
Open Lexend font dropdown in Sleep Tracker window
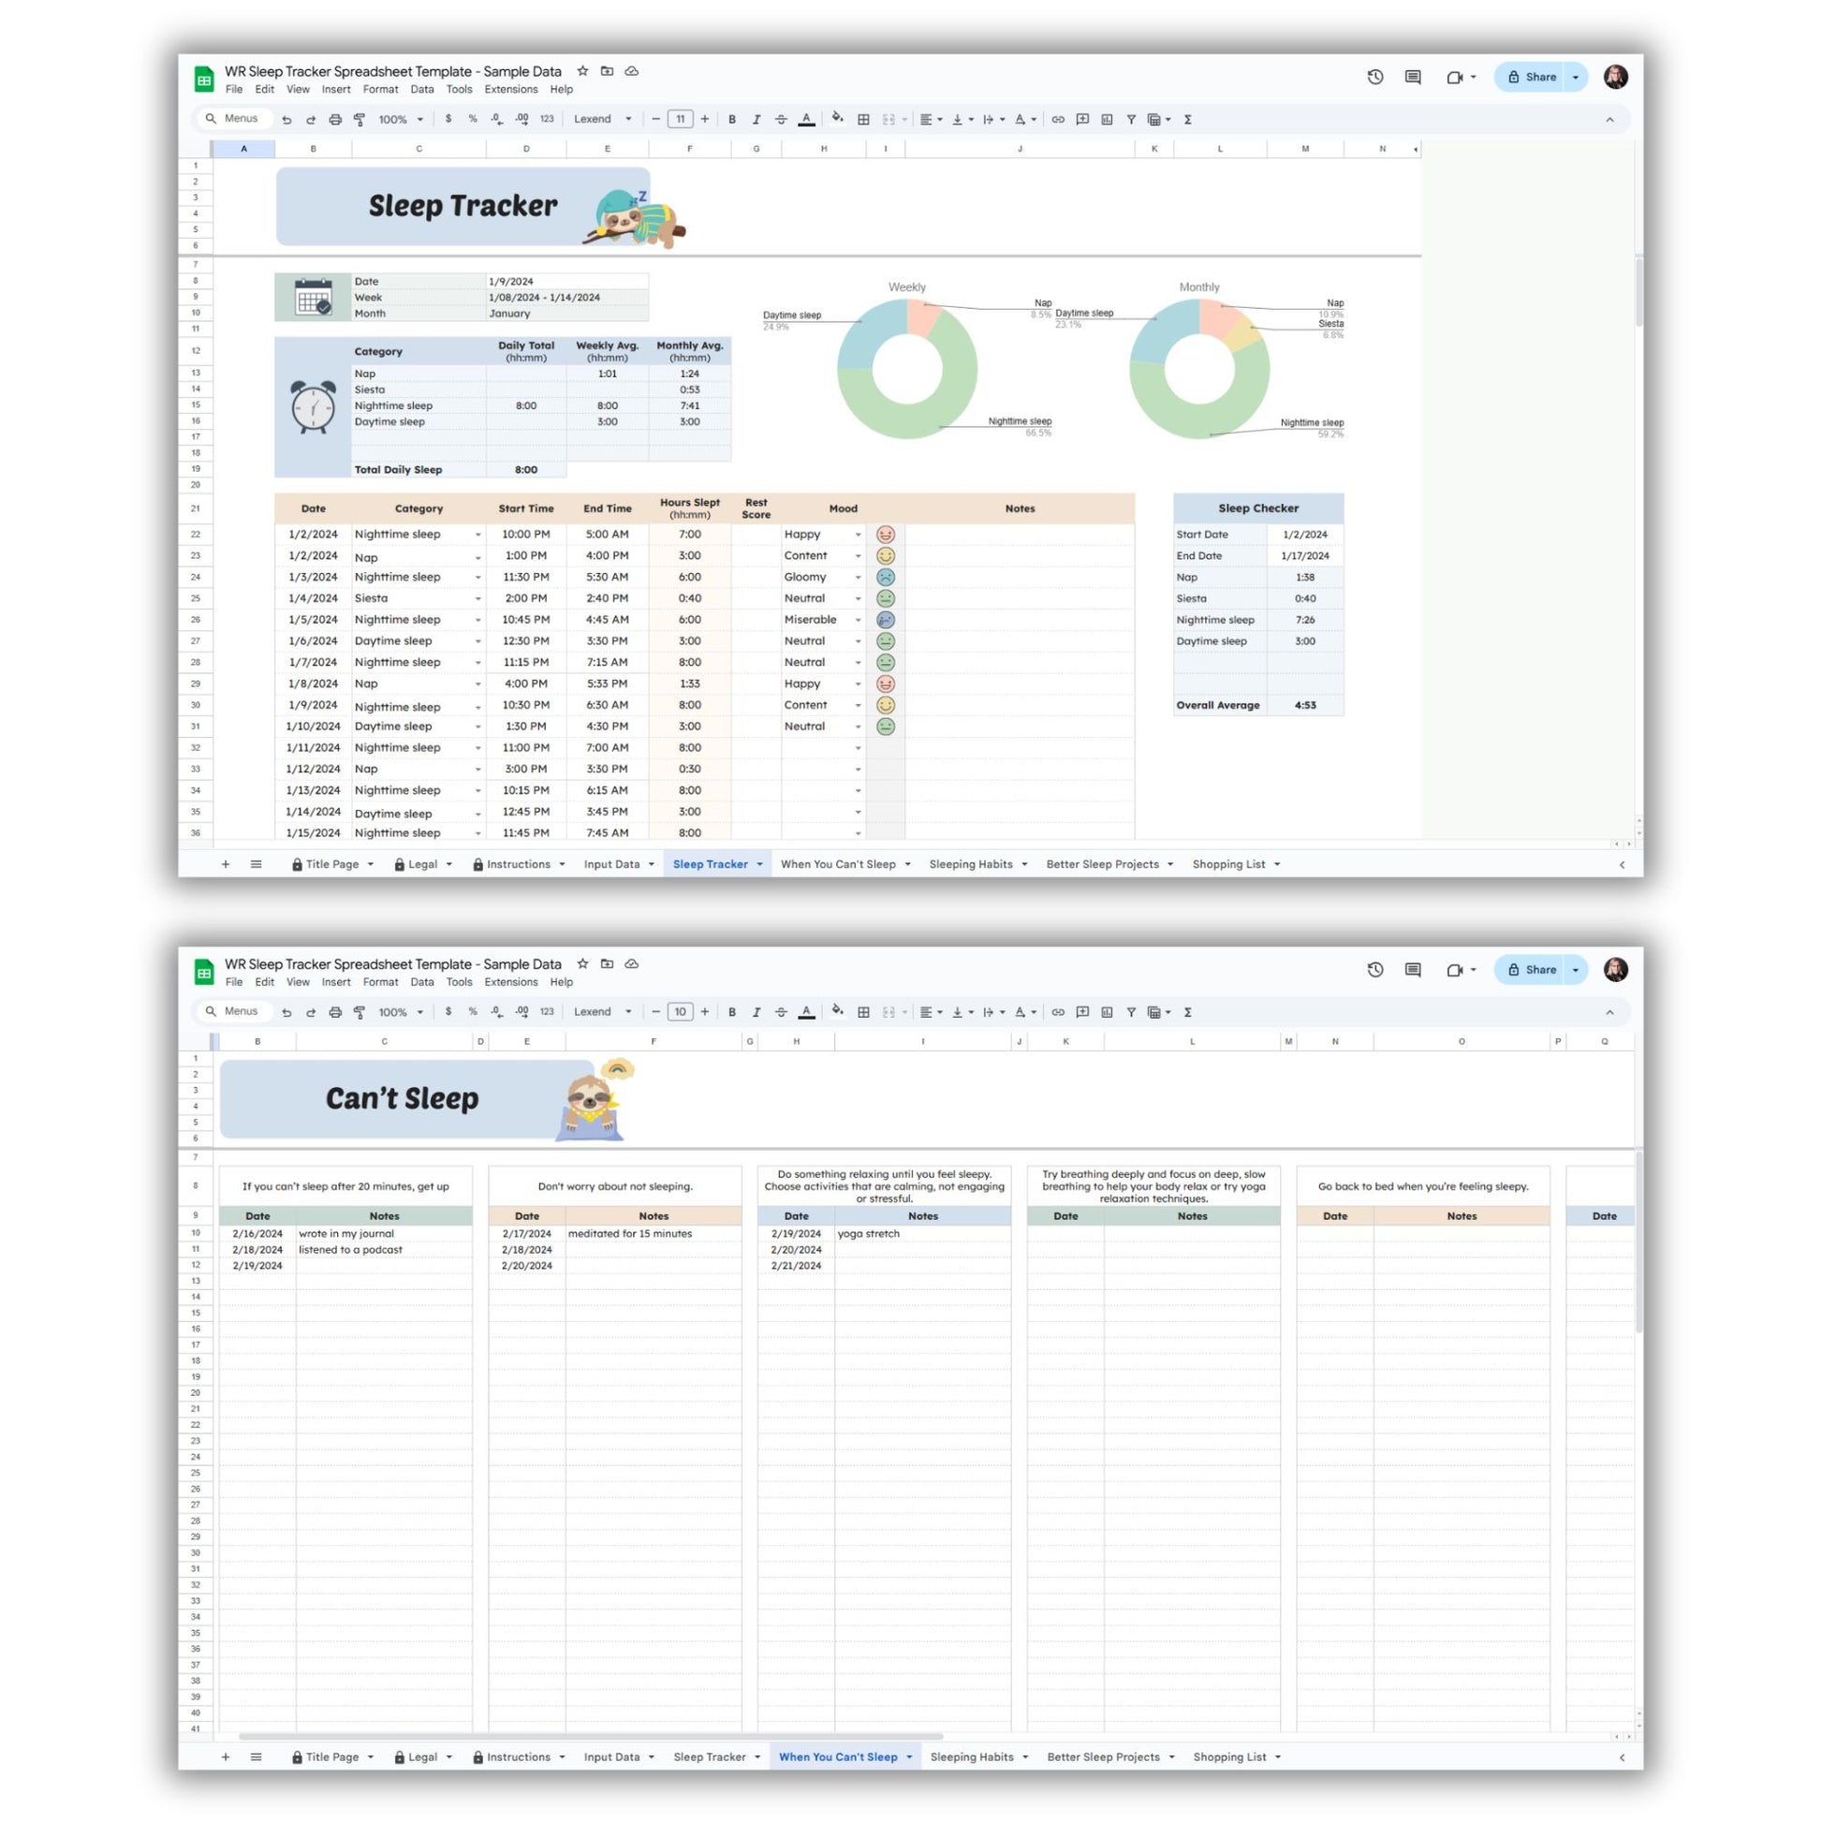point(603,119)
